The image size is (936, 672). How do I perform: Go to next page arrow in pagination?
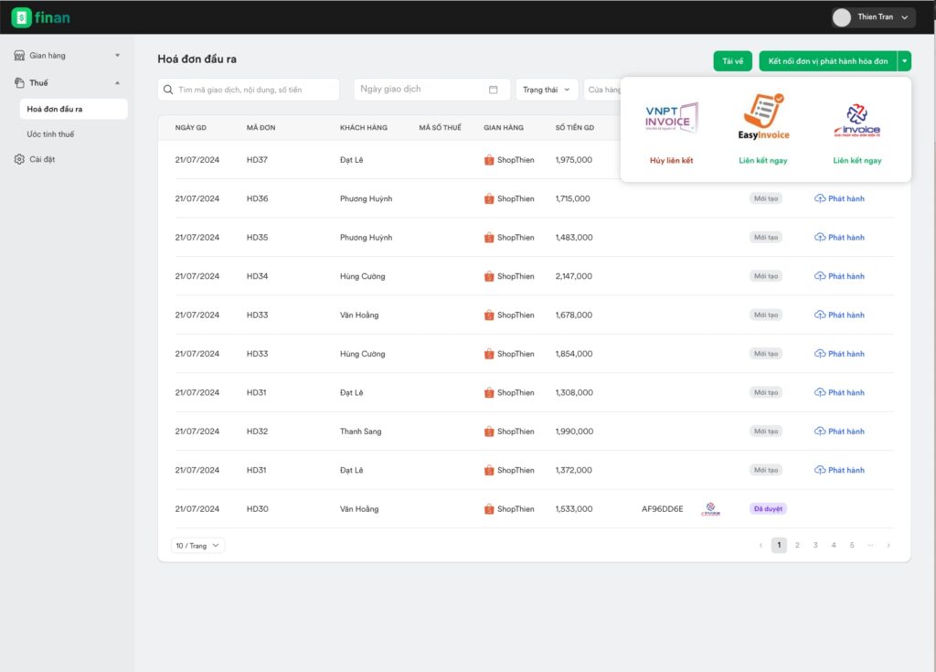click(x=888, y=545)
